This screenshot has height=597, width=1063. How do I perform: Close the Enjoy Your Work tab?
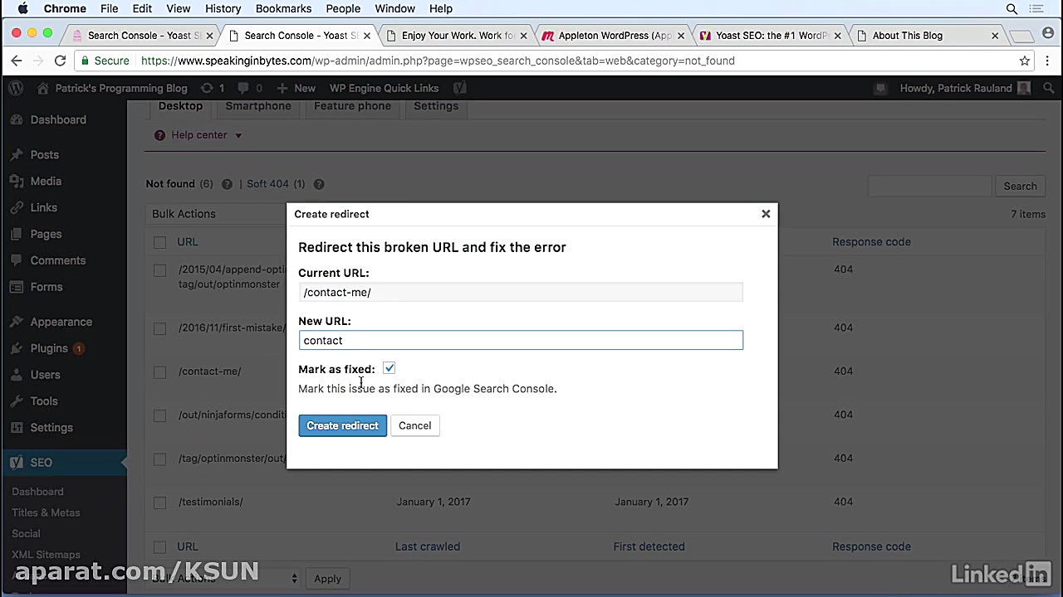524,36
